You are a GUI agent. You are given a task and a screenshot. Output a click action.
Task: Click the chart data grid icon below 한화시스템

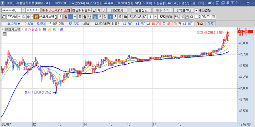pos(4,34)
